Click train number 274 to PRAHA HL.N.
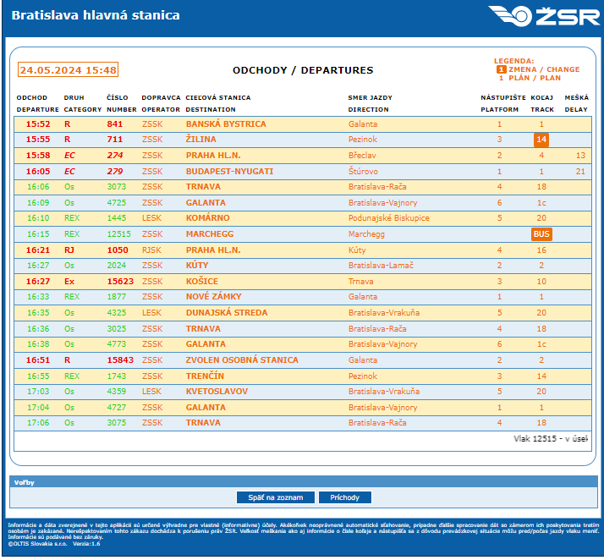 [x=115, y=156]
